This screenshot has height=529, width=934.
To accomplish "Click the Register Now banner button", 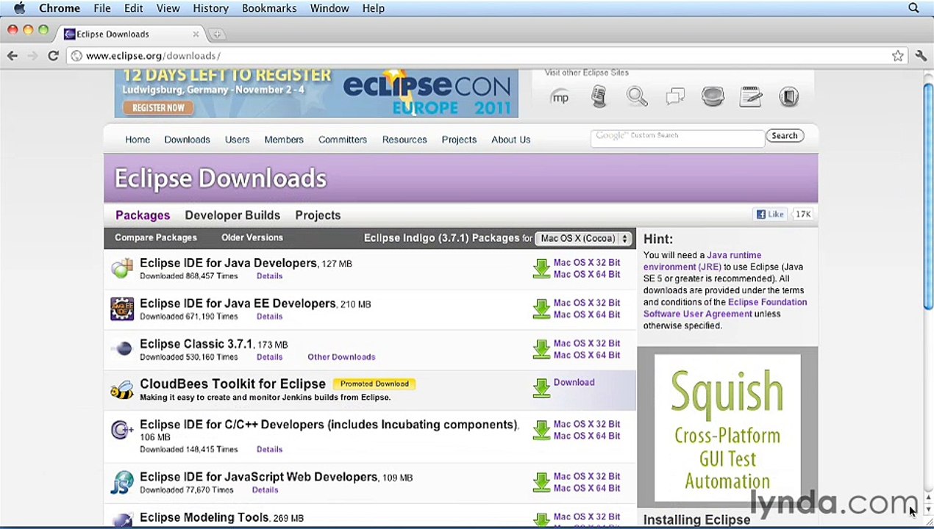I will pos(158,107).
